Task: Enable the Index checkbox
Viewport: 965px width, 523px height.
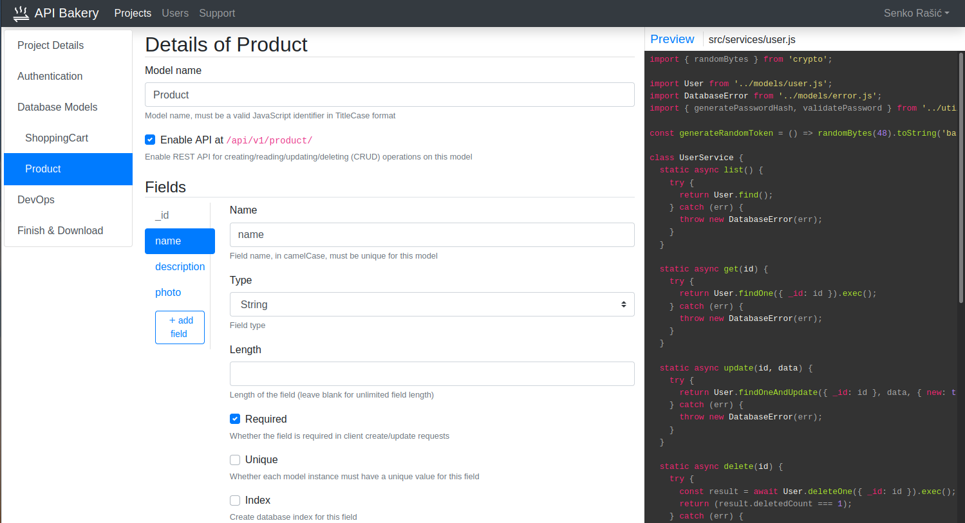Action: 235,500
